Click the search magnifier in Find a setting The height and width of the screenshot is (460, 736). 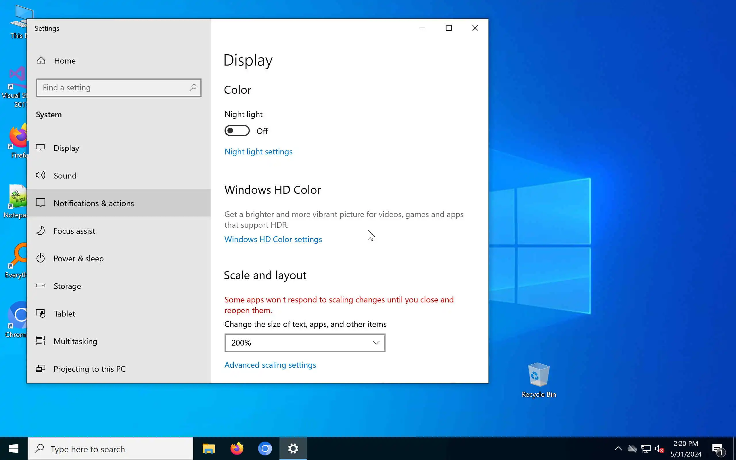193,88
